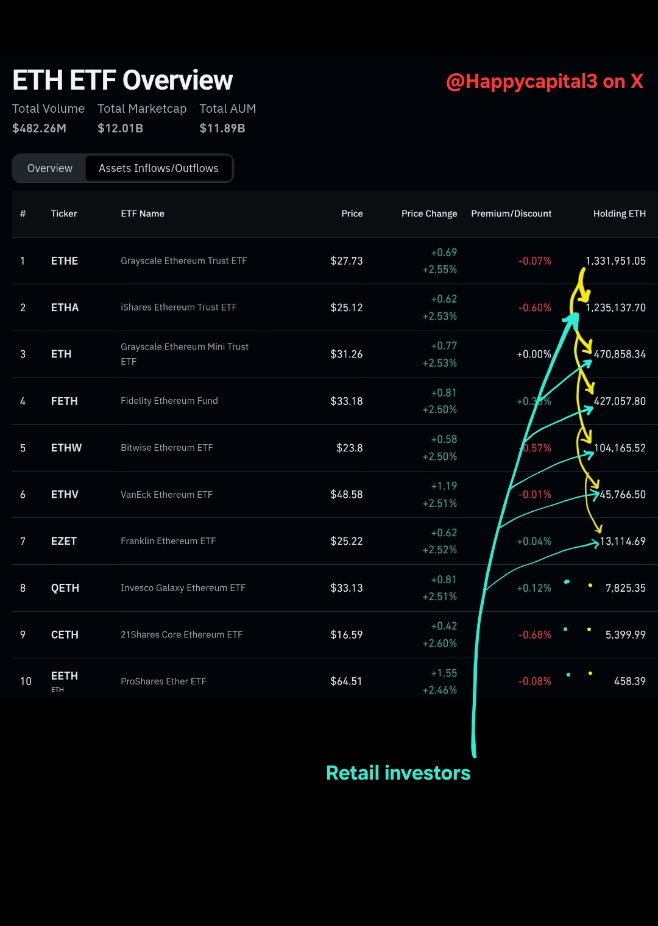Click the ETH ETF Overview heading
This screenshot has width=658, height=926.
coord(122,80)
